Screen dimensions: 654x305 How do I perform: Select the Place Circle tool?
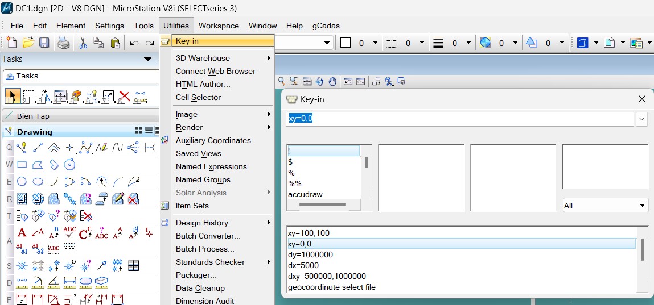[22, 182]
